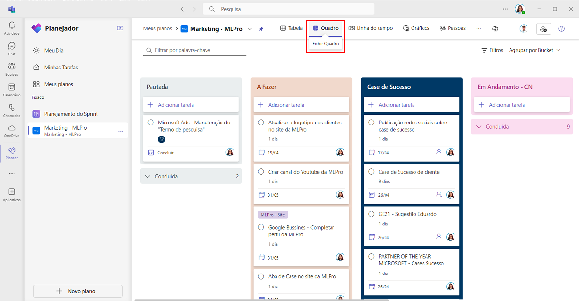Image resolution: width=579 pixels, height=301 pixels.
Task: Go forward with the right arrow
Action: coord(194,9)
